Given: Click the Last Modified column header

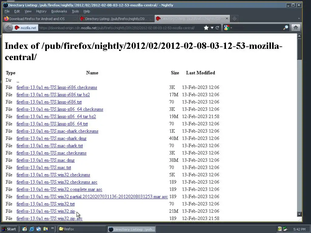Looking at the screenshot, I should click(200, 73).
